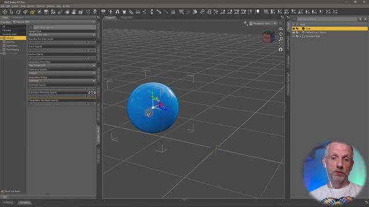
Task: Select the Optimization category
Action: 12,46
